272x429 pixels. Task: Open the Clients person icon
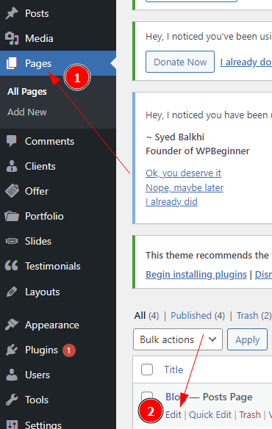point(12,166)
